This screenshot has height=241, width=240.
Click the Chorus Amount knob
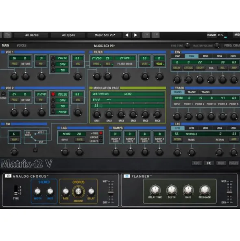coord(79,191)
